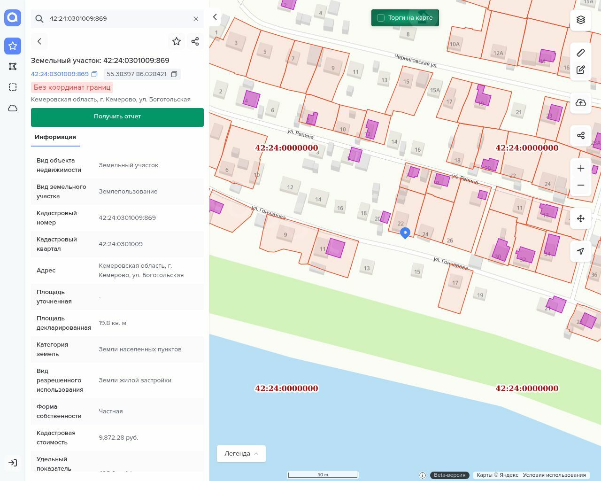Zoom in on the map
The image size is (601, 481).
point(581,168)
